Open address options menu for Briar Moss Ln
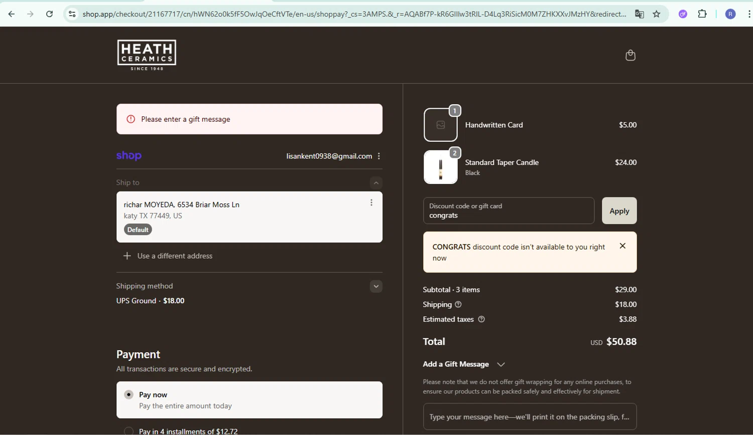 click(x=371, y=202)
